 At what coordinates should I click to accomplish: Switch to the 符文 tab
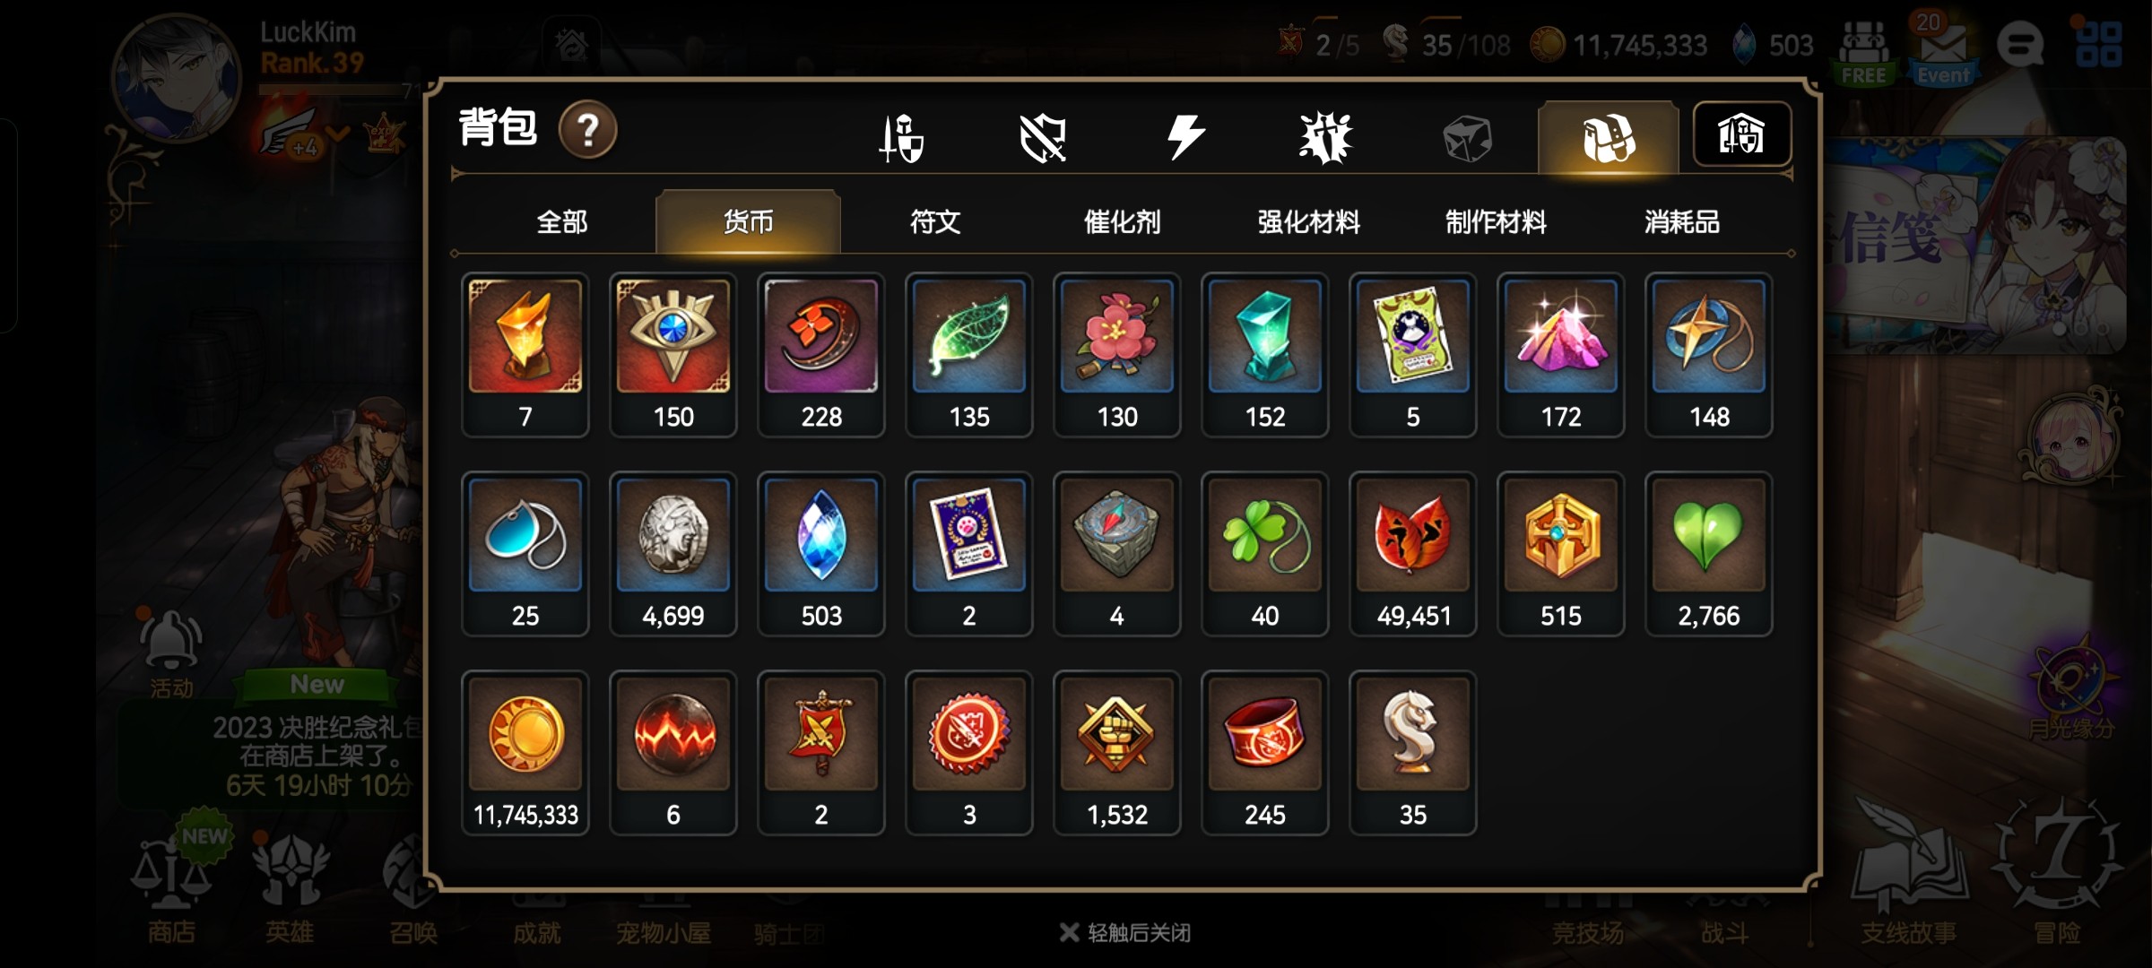[x=935, y=221]
